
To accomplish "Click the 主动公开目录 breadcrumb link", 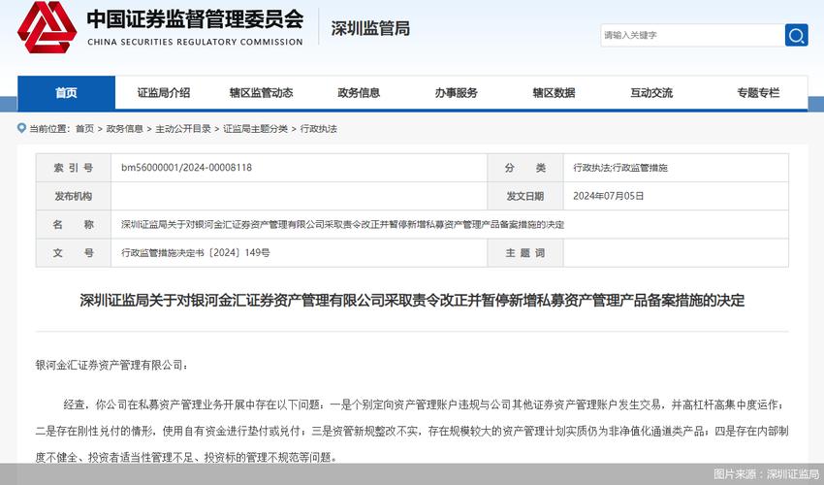I will (x=183, y=128).
